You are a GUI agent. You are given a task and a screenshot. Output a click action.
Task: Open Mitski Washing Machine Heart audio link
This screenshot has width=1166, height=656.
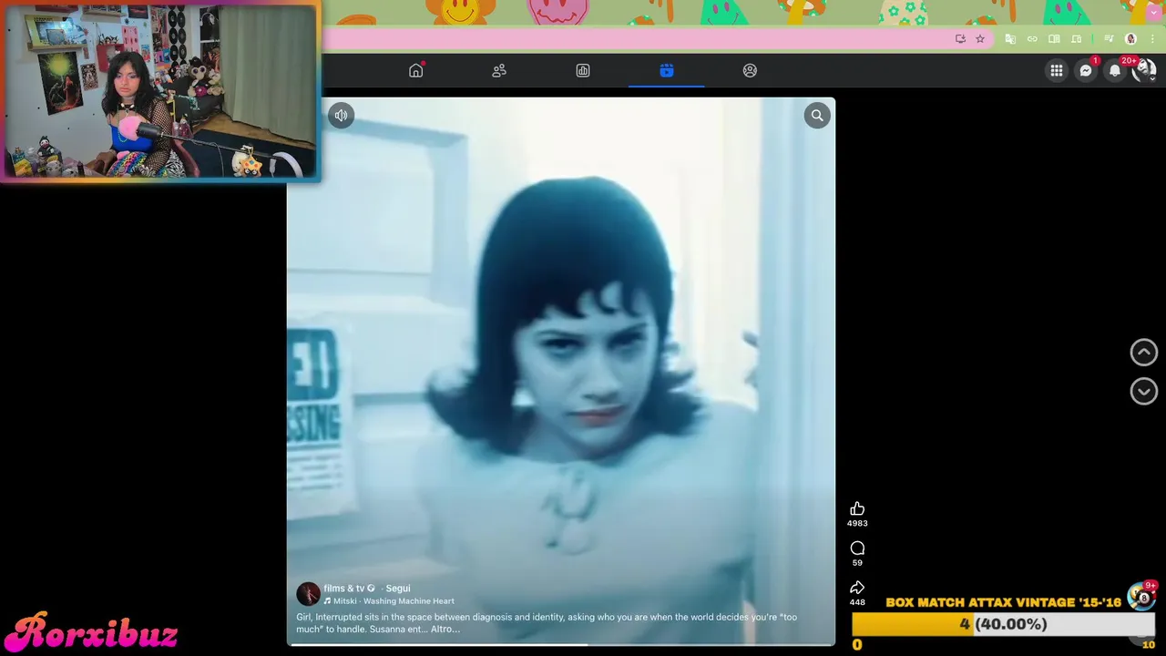[389, 601]
